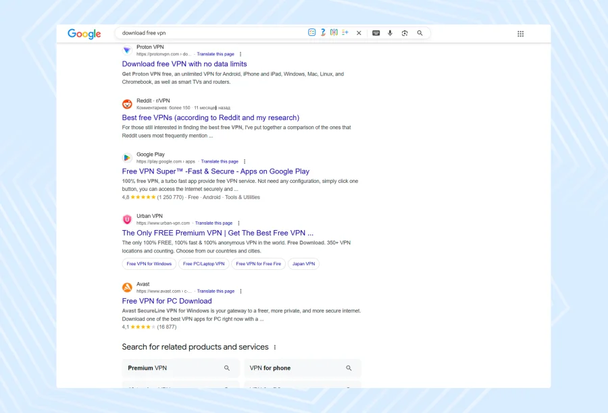The width and height of the screenshot is (608, 413).
Task: Click the Urban VPN site name
Action: 149,216
